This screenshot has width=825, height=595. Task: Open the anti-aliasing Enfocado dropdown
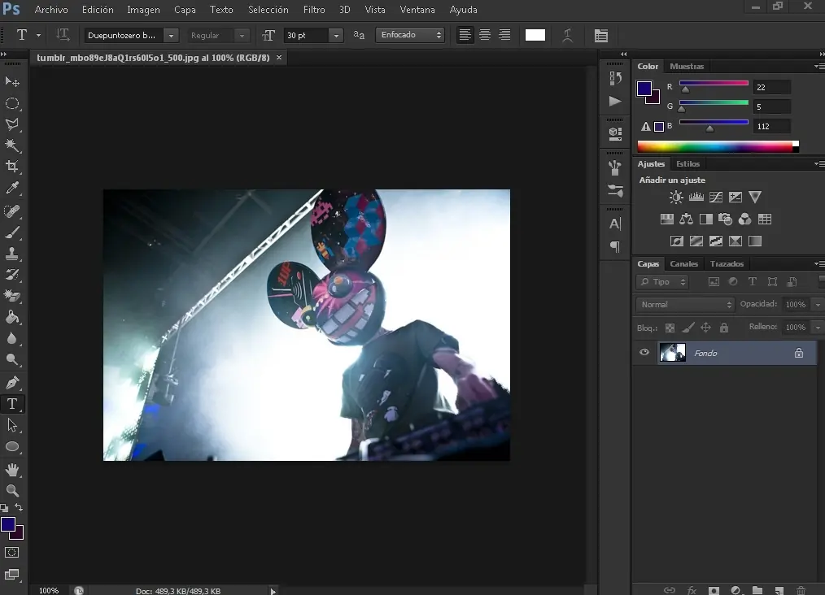409,35
